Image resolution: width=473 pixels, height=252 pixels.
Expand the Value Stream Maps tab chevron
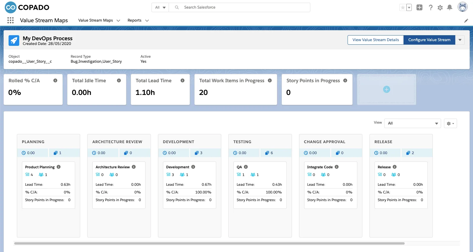coord(118,20)
